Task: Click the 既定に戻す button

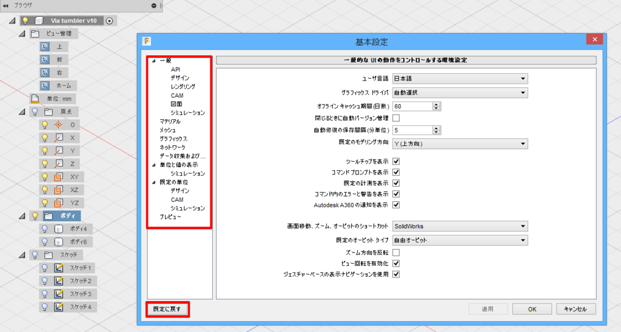Action: point(167,309)
